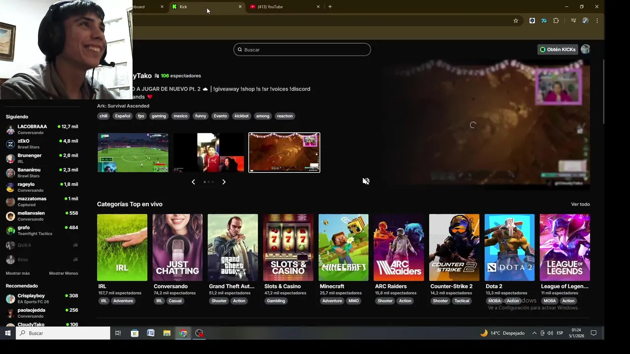This screenshot has width=630, height=354.
Task: Open LACOBRAAA channel in Siguiendo list
Action: pyautogui.click(x=42, y=129)
